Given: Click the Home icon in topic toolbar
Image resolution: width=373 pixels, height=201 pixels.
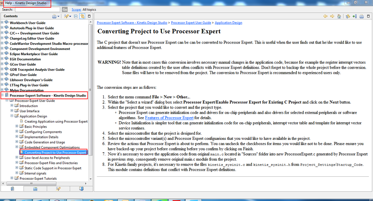Looking at the screenshot, I should [339, 16].
